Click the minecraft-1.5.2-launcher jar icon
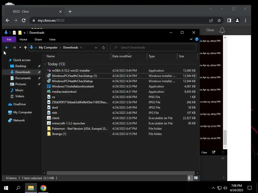258x193 pixels. pyautogui.click(x=49, y=123)
